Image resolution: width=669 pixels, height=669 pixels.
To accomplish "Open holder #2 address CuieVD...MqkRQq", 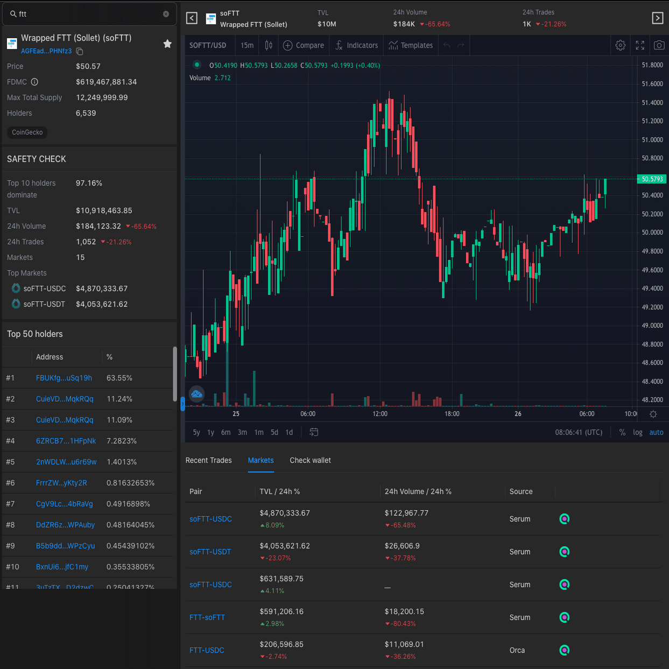I will (65, 399).
